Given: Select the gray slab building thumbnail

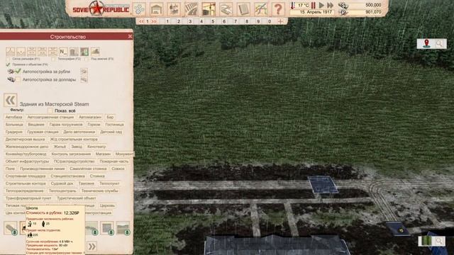Looking at the screenshot, I should tap(107, 228).
